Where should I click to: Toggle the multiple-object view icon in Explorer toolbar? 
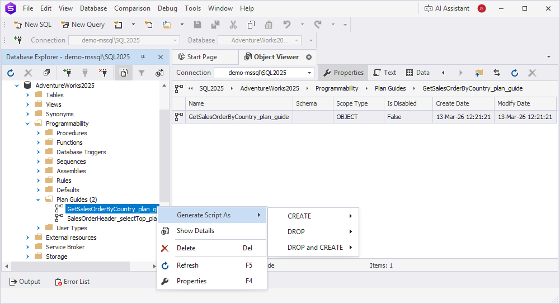[x=124, y=73]
